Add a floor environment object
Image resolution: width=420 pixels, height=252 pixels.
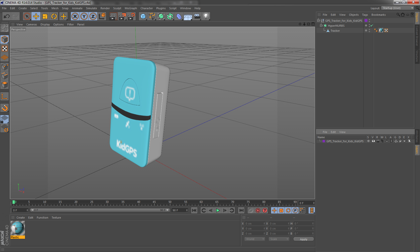(188, 16)
